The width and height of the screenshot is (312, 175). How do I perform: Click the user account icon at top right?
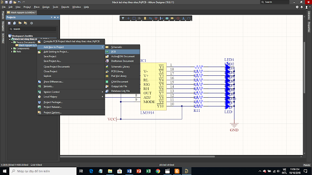click(x=307, y=7)
